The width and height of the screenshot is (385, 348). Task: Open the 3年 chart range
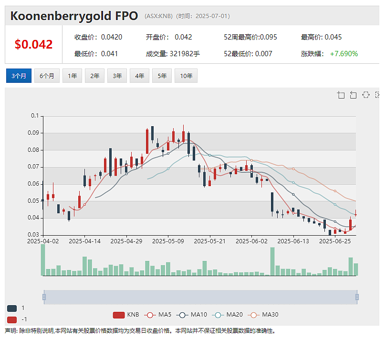117,76
